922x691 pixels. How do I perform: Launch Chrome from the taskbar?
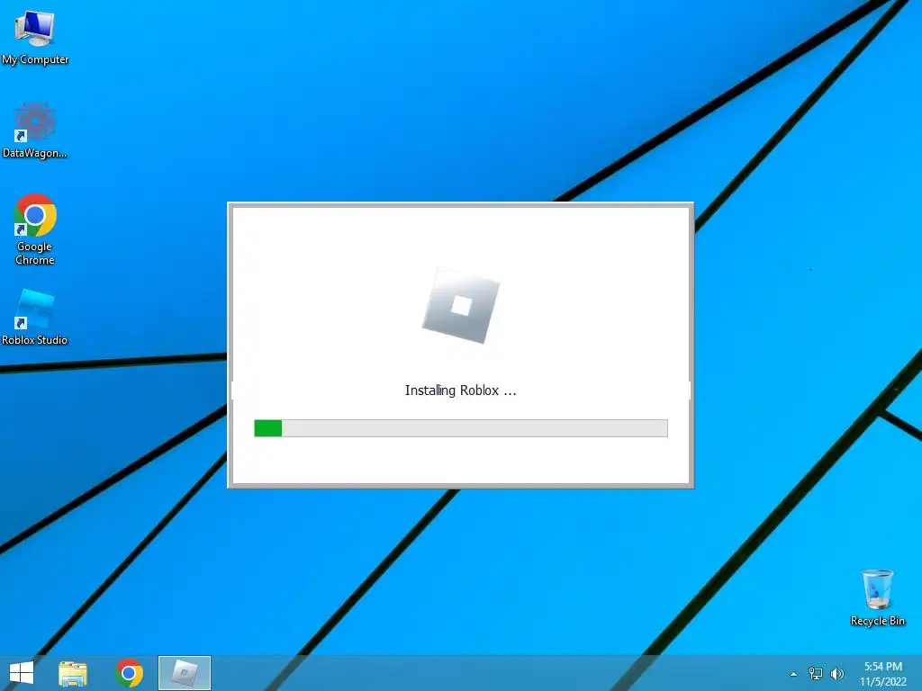pos(130,673)
